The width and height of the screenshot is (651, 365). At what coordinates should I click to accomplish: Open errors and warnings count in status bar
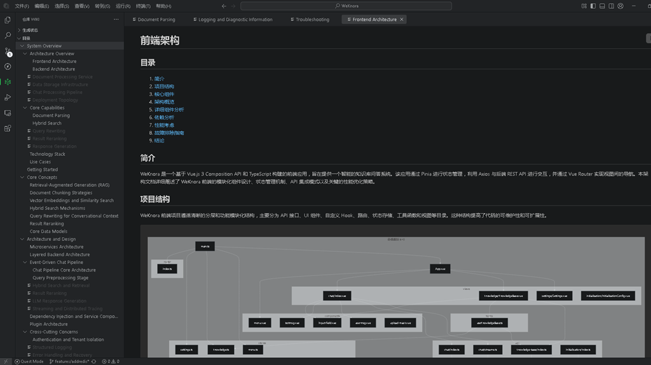point(111,361)
